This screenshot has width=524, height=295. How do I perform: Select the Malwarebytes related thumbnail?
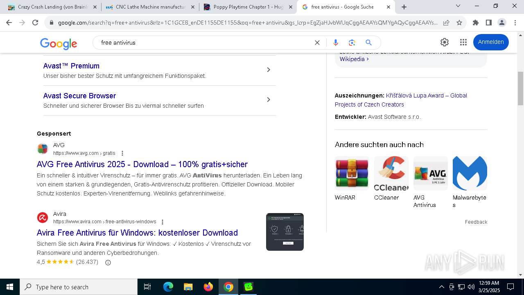470,174
